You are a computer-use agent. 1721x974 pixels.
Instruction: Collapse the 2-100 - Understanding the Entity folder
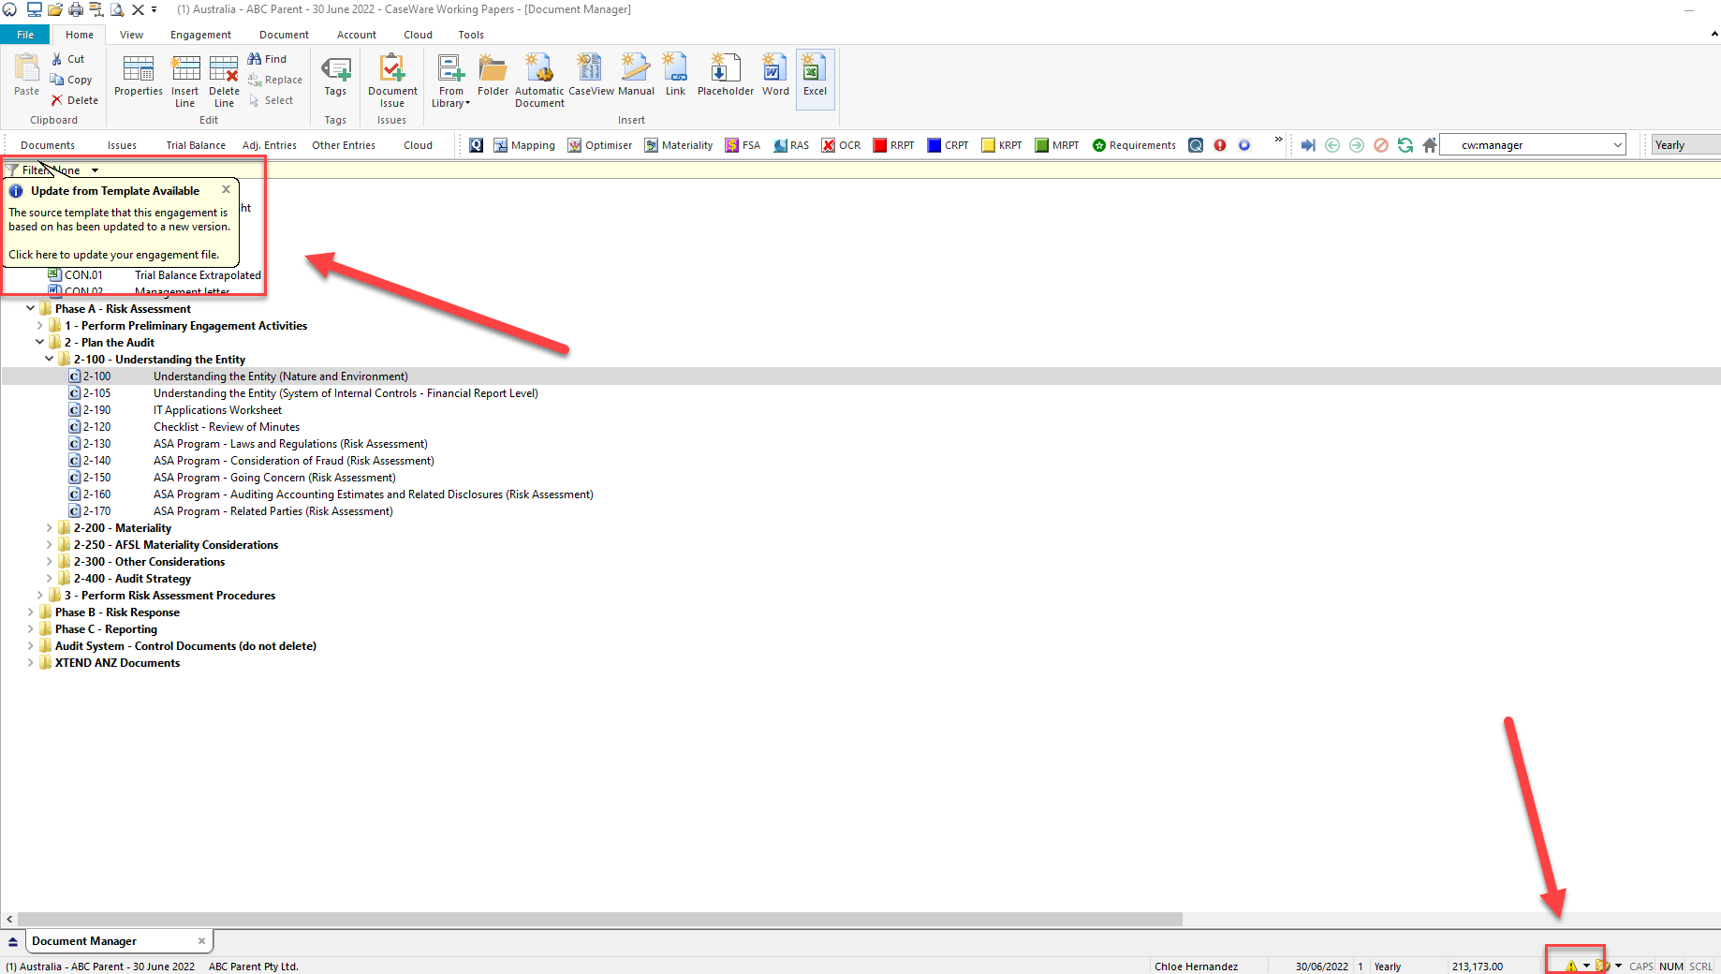pyautogui.click(x=49, y=360)
